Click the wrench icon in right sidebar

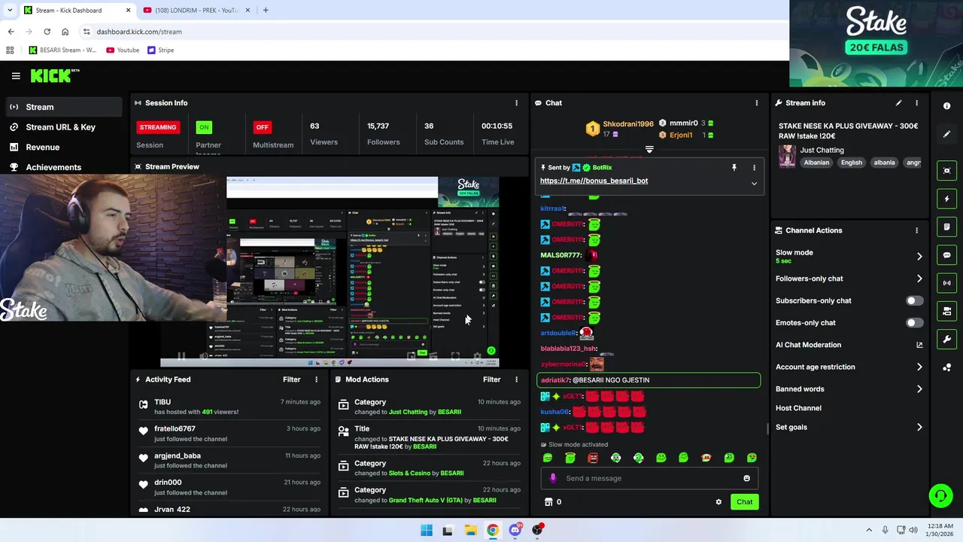pyautogui.click(x=947, y=340)
